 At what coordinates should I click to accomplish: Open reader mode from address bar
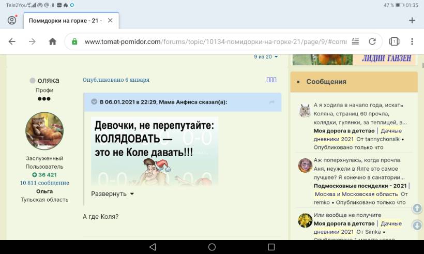tap(355, 42)
